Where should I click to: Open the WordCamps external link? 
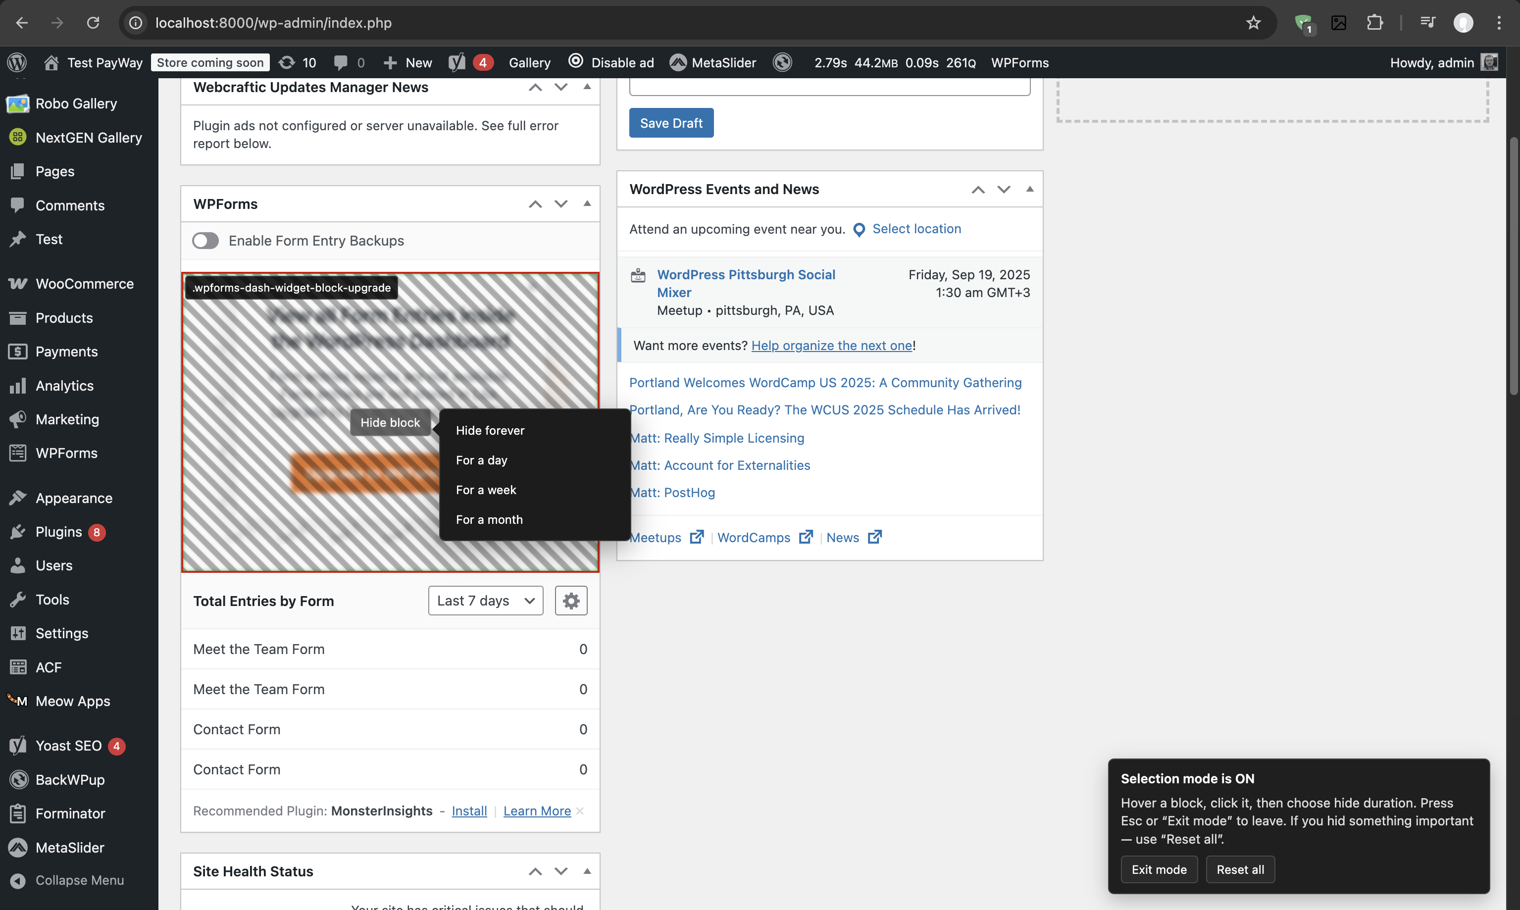pyautogui.click(x=764, y=537)
